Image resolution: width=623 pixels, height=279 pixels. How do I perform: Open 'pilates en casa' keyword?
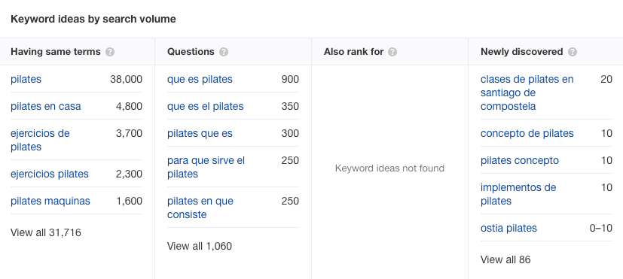click(x=46, y=106)
